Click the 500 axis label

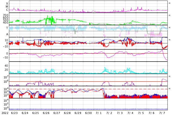pyautogui.click(x=6, y=20)
